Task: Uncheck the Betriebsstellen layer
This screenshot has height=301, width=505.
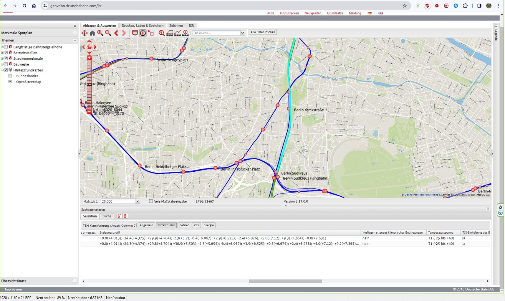Action: click(x=6, y=53)
